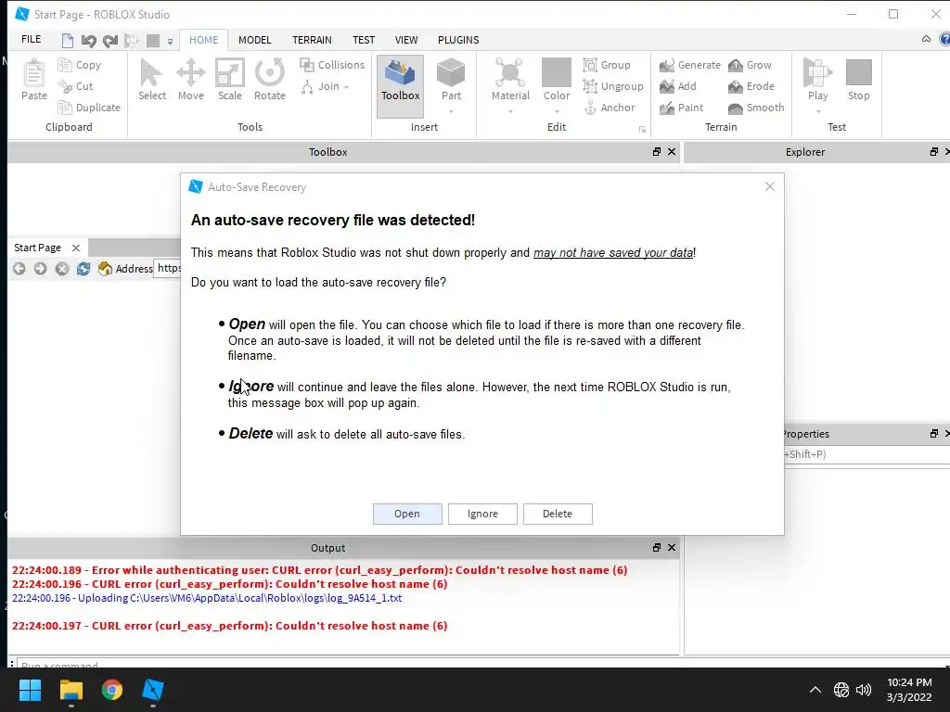This screenshot has height=712, width=950.
Task: Click the Duplicate tool
Action: pos(89,108)
